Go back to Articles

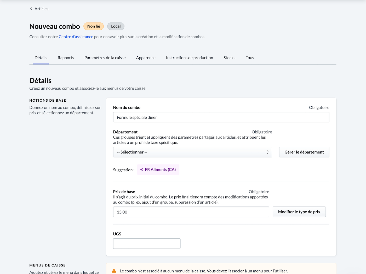(x=39, y=9)
